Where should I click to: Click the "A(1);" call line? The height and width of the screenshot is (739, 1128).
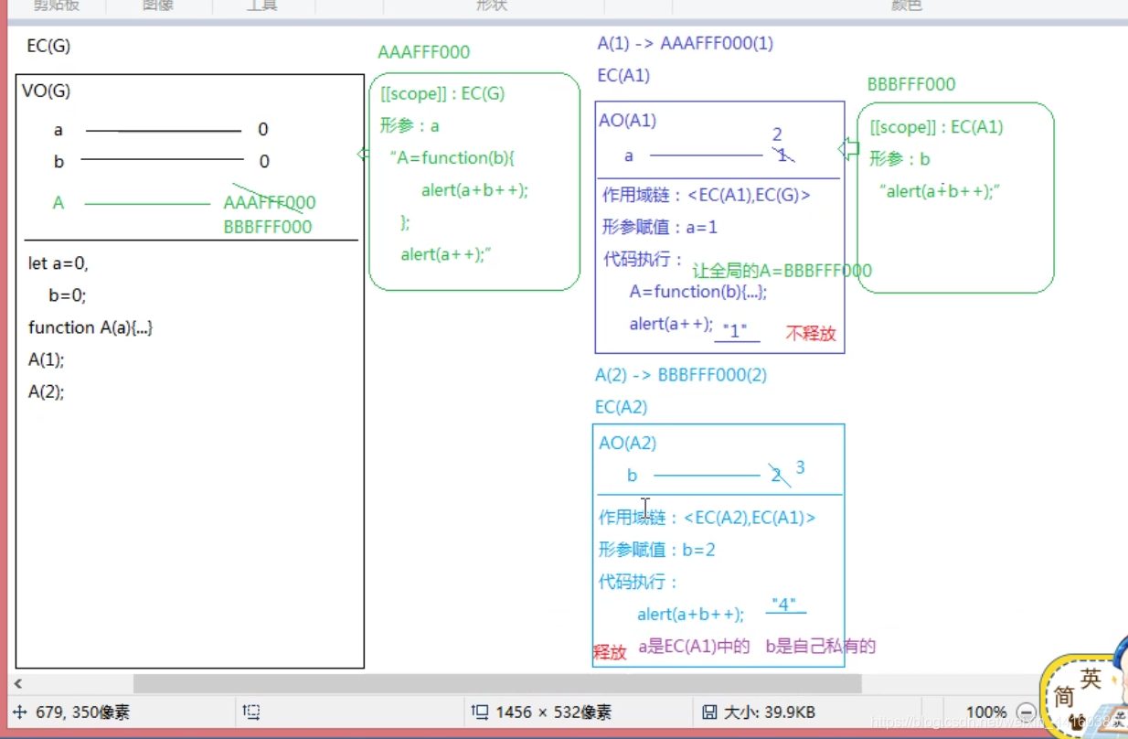coord(47,359)
